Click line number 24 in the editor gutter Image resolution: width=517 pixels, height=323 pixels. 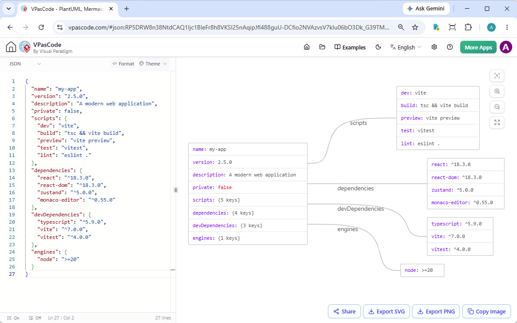(12, 252)
